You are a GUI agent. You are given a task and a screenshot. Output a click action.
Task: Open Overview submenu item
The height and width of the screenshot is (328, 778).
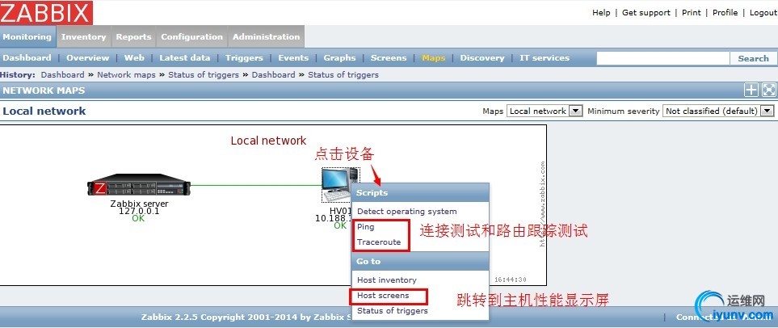point(87,58)
